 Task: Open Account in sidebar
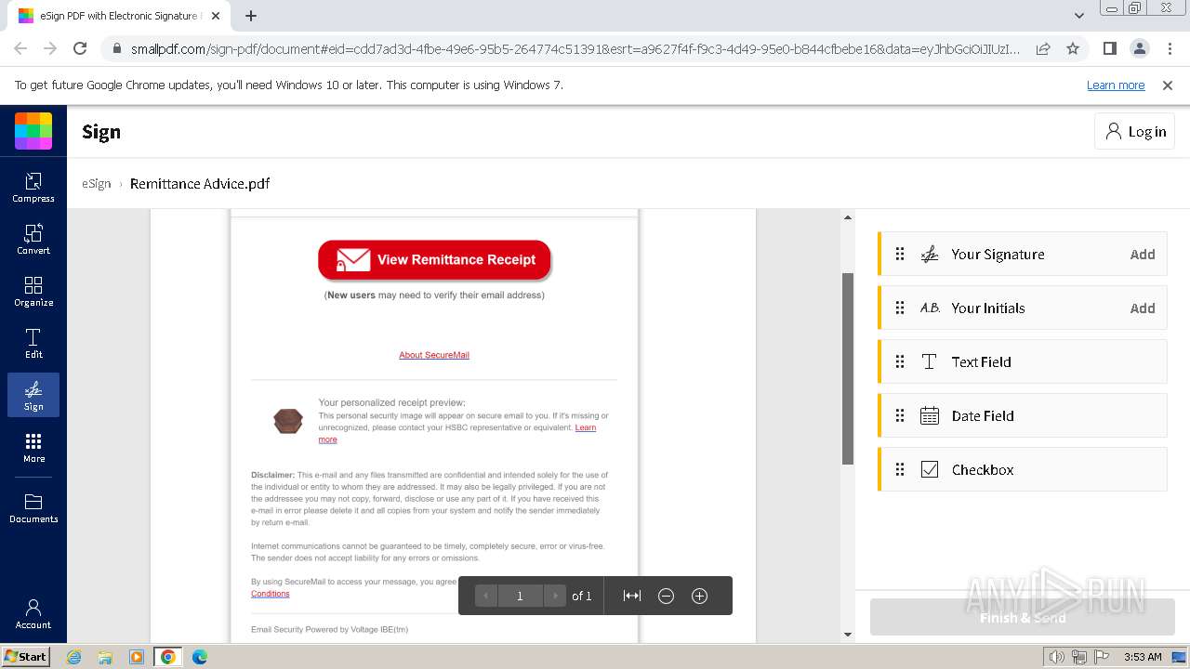tap(33, 613)
